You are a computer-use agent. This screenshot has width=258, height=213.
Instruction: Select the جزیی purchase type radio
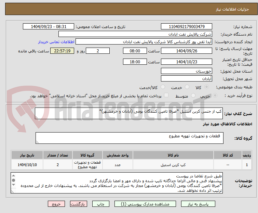[x=215, y=96]
